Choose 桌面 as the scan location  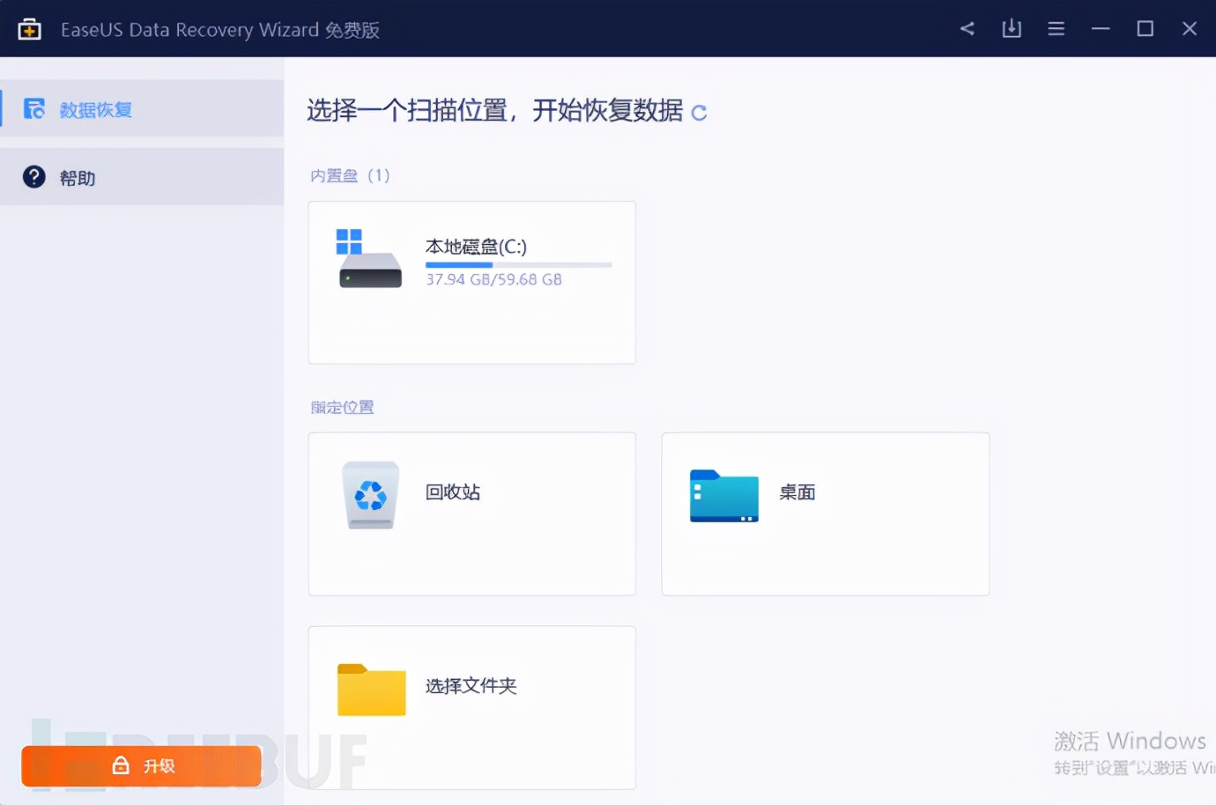point(825,513)
